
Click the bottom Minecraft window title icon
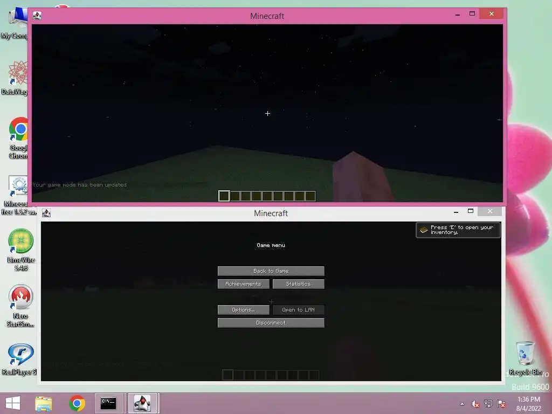(x=46, y=212)
